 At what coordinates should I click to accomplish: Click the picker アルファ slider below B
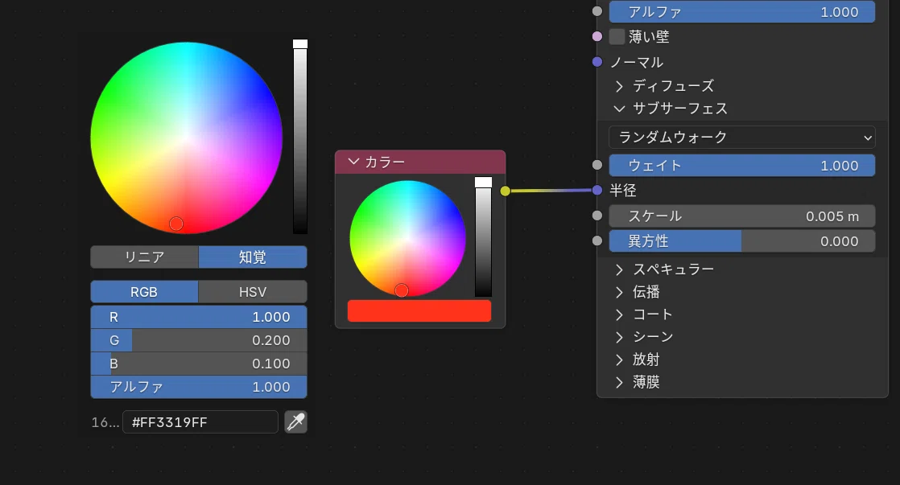tap(199, 387)
